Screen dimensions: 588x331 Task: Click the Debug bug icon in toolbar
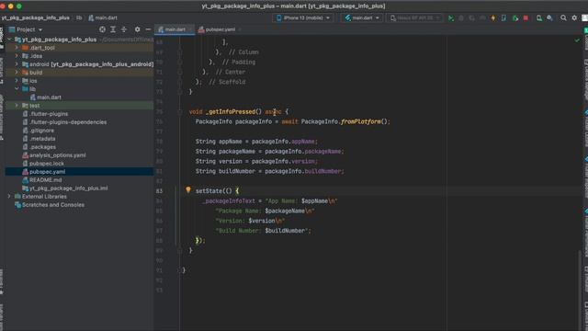[x=461, y=18]
